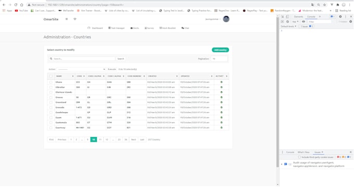Bookmark this page with the star icon
Viewport: 354px width, 191px height.
[x=324, y=5]
